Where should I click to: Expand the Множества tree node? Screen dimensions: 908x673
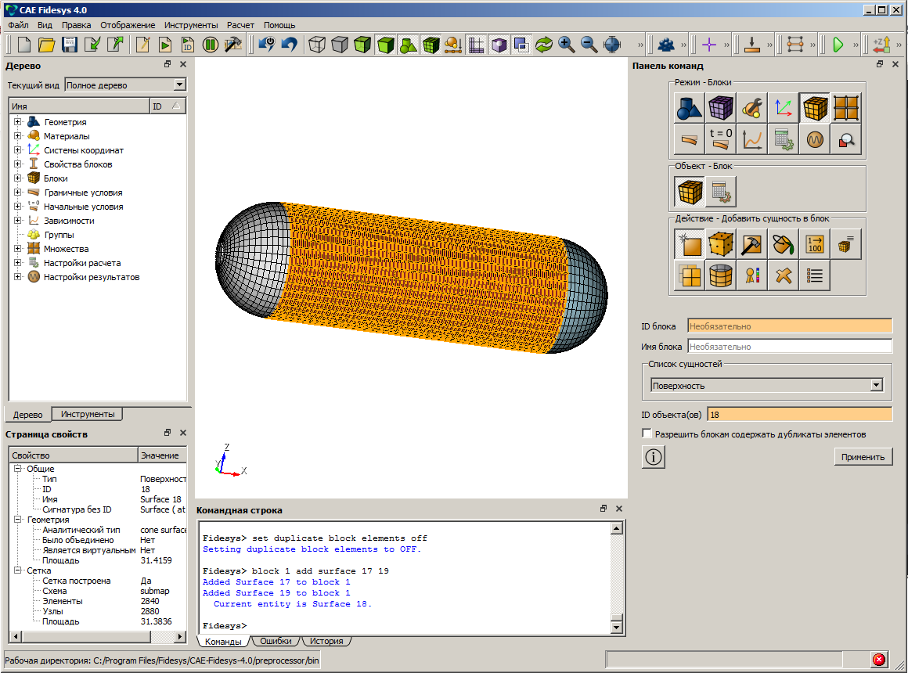[17, 249]
